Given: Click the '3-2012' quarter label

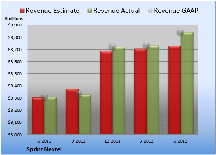Looking at the screenshot, I should [147, 141].
